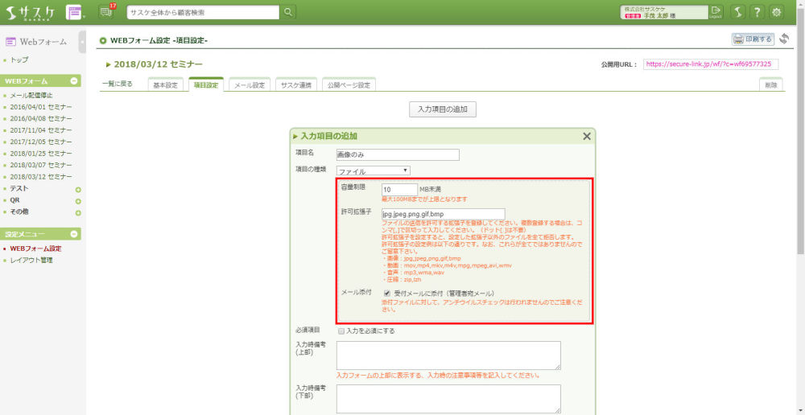
Task: Click the refresh arrows icon
Action: (784, 39)
